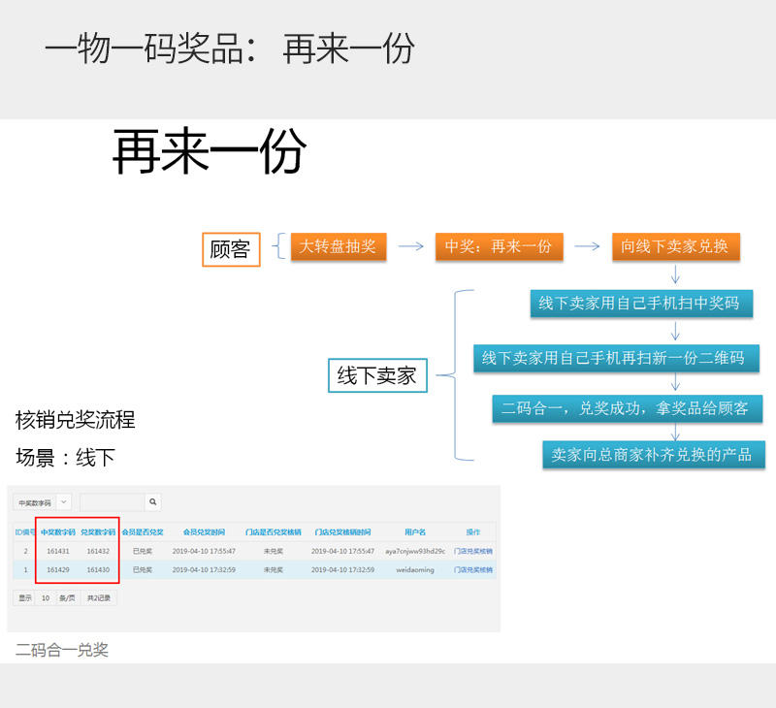Viewport: 776px width, 708px height.
Task: Select the 中奖：再来一份 flow step
Action: point(498,246)
